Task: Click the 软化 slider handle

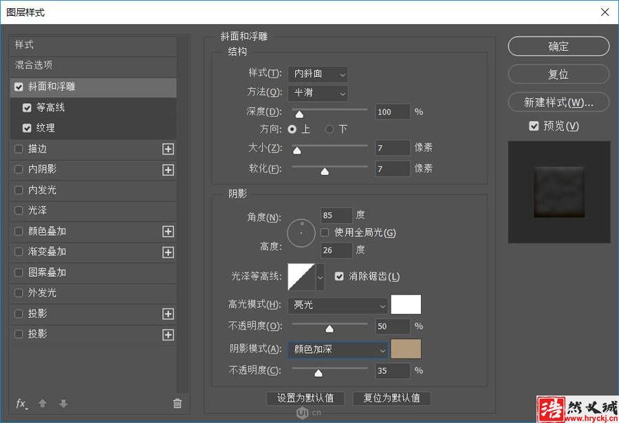Action: pyautogui.click(x=325, y=171)
